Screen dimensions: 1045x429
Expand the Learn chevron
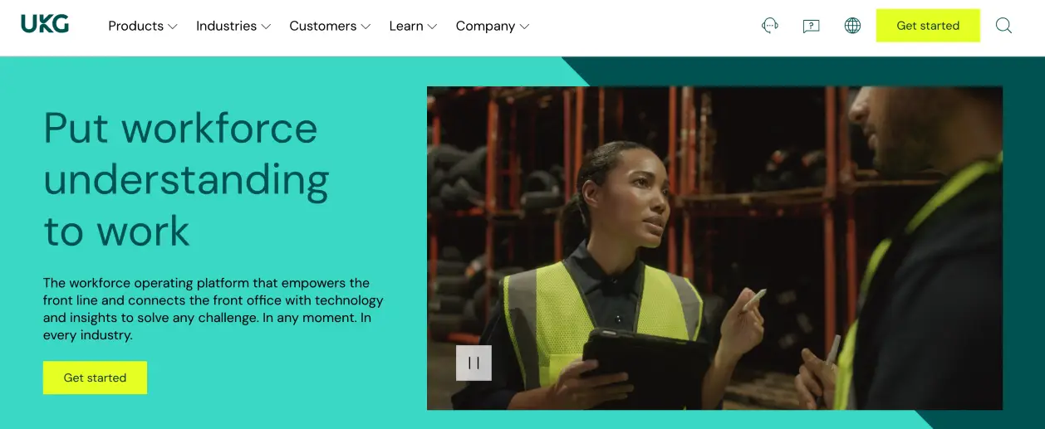pos(432,27)
